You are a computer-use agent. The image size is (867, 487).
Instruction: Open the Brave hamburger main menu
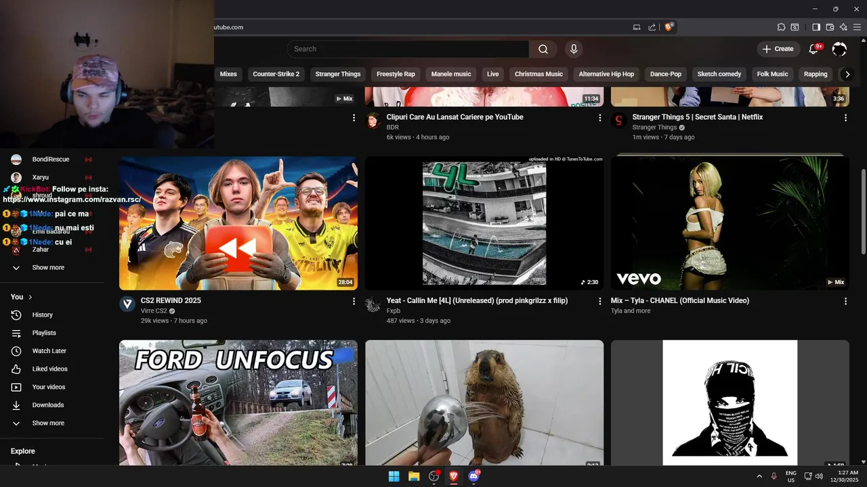click(857, 27)
